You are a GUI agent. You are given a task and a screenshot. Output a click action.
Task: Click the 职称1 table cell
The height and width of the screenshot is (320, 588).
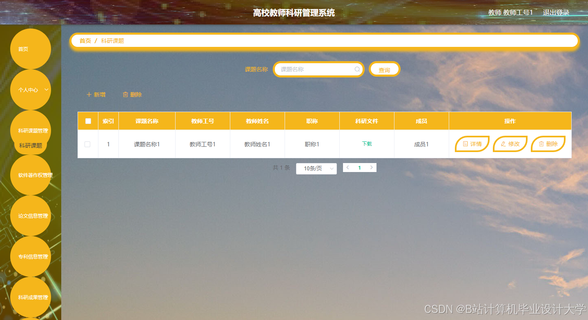[x=312, y=144]
